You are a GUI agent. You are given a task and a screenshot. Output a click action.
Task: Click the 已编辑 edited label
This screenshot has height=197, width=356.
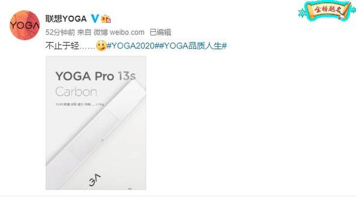click(160, 32)
